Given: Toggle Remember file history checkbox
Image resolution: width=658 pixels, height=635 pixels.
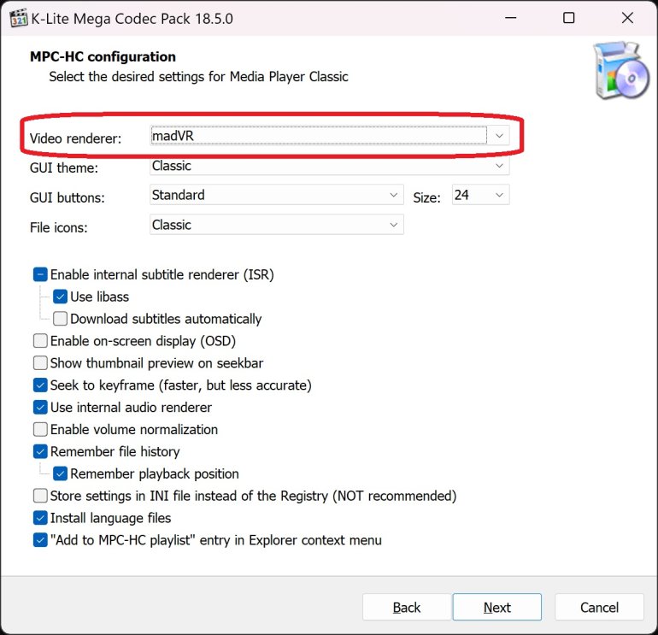Looking at the screenshot, I should click(x=41, y=451).
